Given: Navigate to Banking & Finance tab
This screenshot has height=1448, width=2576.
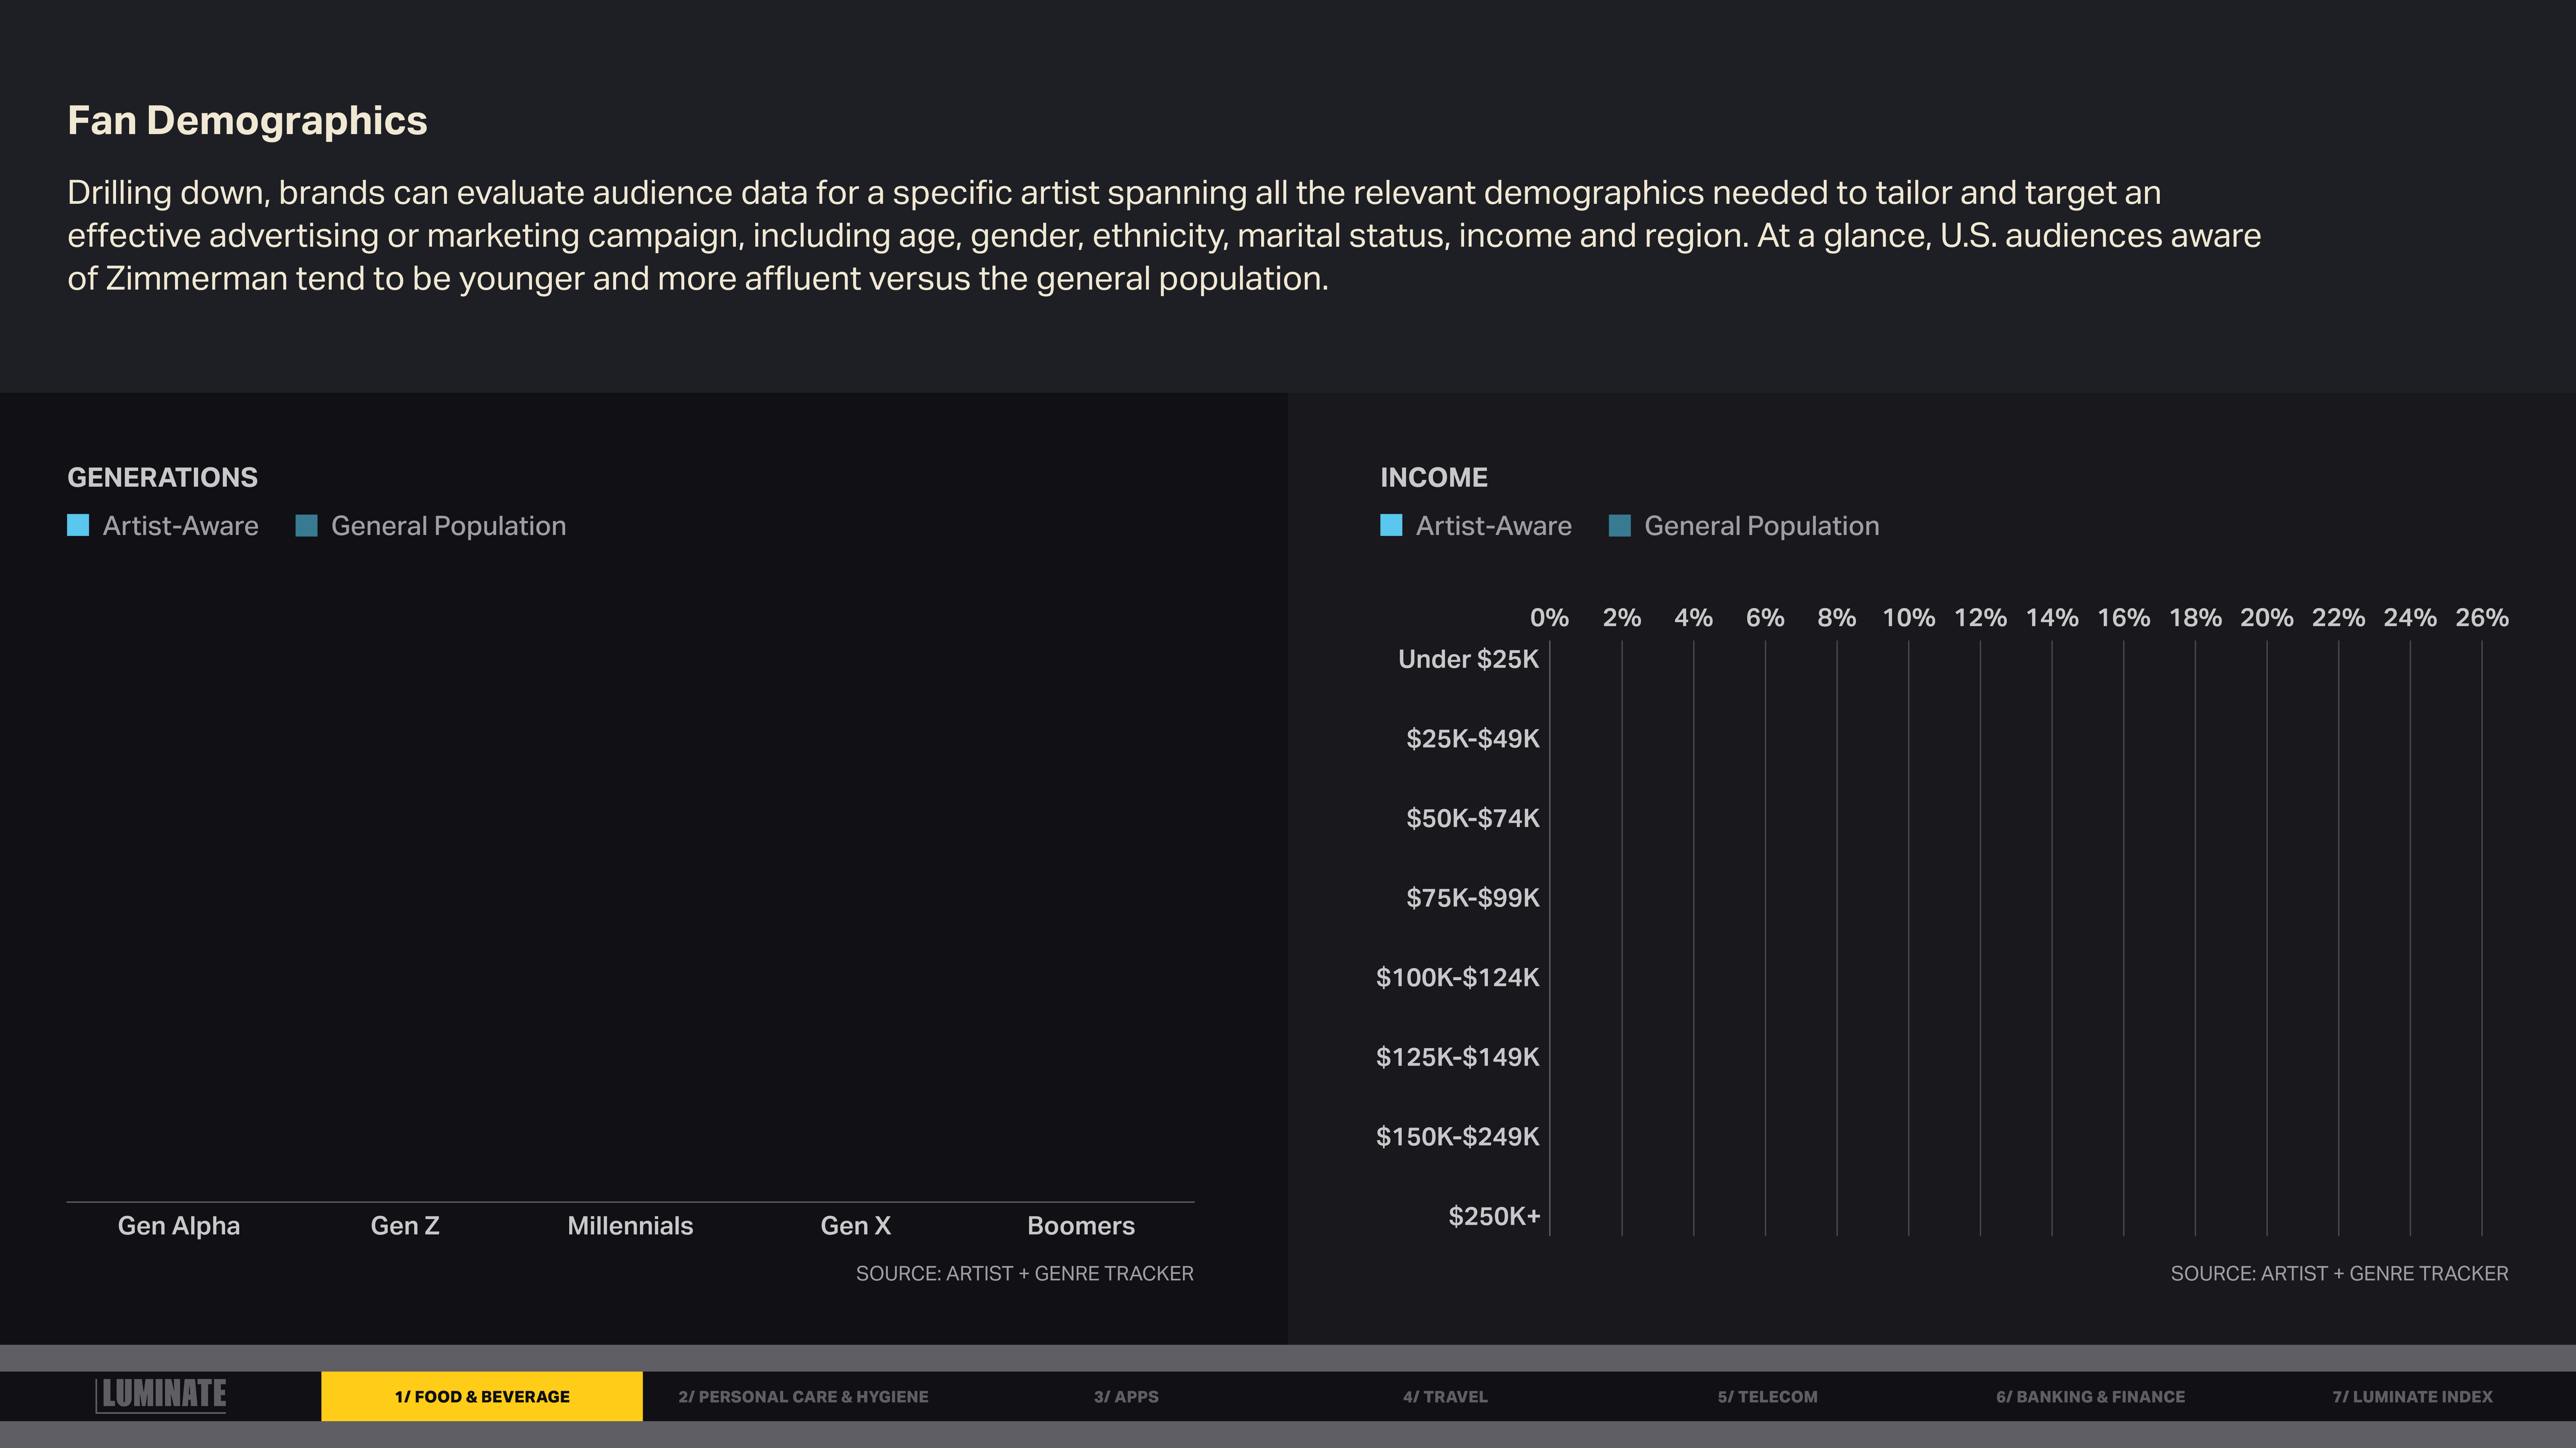Looking at the screenshot, I should click(2090, 1396).
